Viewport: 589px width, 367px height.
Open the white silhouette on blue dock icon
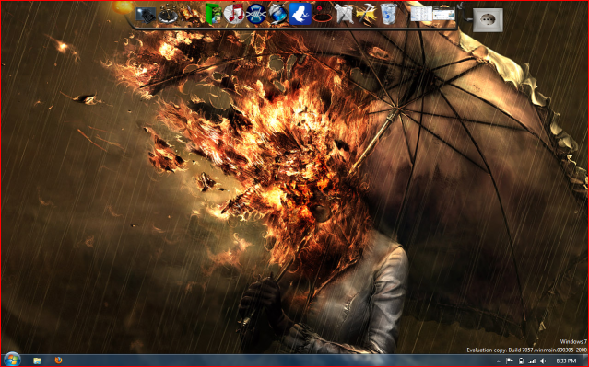300,14
